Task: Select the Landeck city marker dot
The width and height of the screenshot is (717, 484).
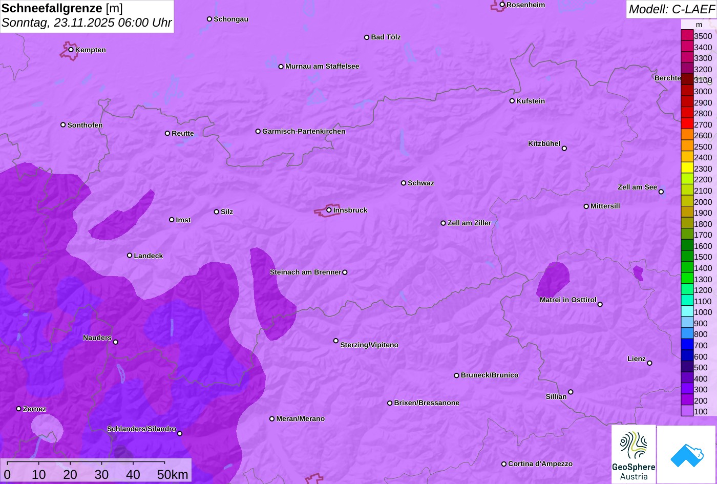Action: [130, 256]
